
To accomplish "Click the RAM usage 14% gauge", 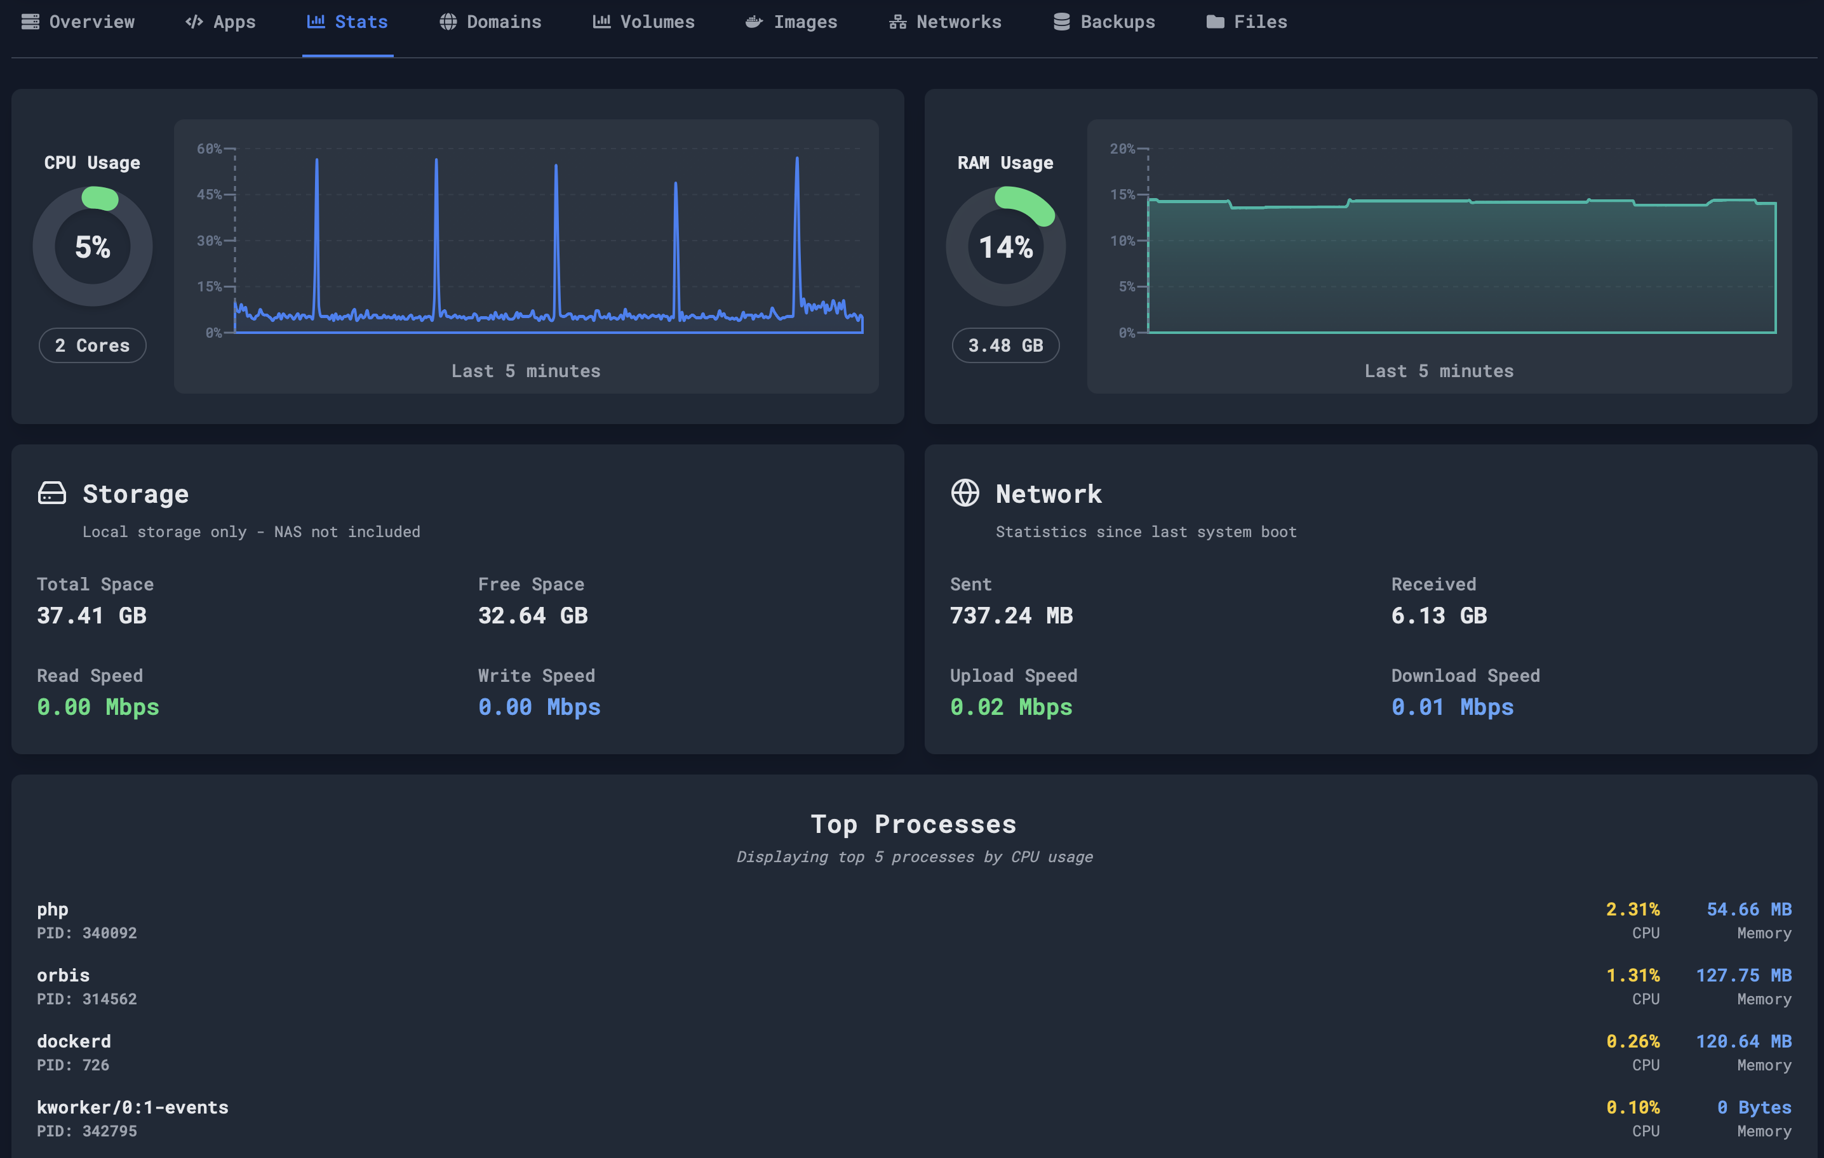I will click(x=1006, y=246).
